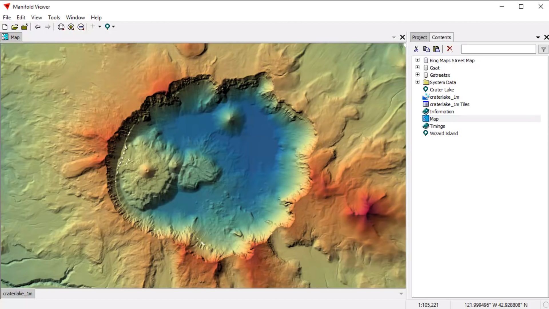
Task: Select the Zoom In tool on the toolbar
Action: click(x=71, y=27)
